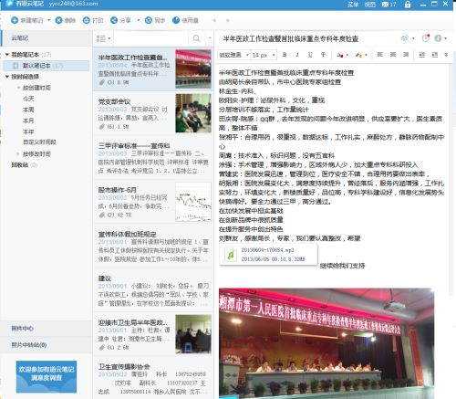Collapse the 我的笔记本 tree node
This screenshot has width=456, height=399.
(7, 55)
